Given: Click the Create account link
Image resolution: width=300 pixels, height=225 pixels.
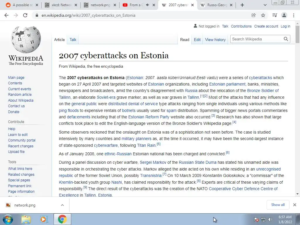Looking at the screenshot, I should click(266, 26).
